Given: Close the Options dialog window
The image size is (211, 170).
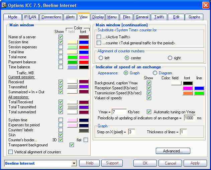Looking at the screenshot, I should tap(206, 5).
